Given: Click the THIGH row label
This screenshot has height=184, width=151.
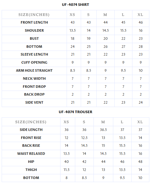Looking at the screenshot, I should coord(31,170).
